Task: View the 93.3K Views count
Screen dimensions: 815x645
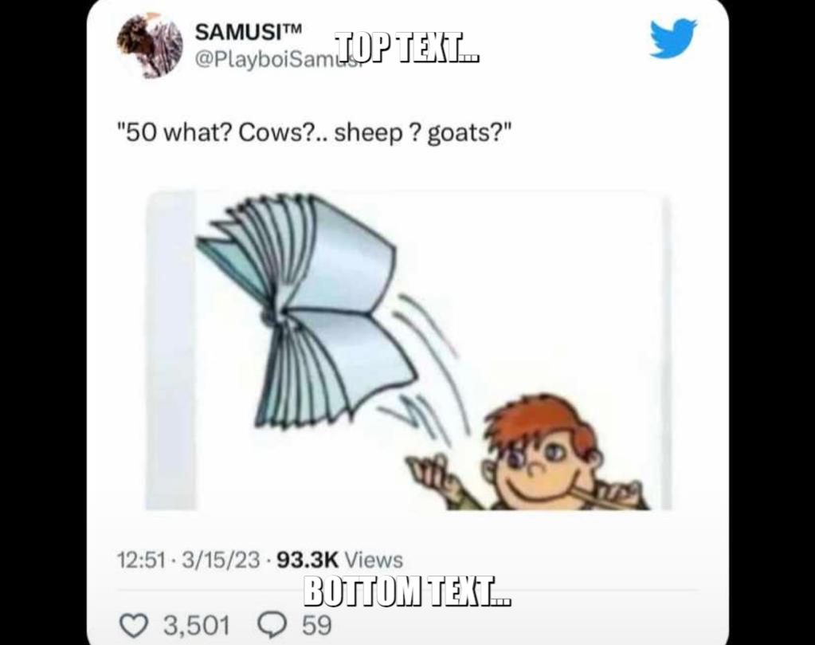Action: click(x=340, y=560)
